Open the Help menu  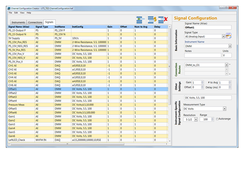point(29,13)
